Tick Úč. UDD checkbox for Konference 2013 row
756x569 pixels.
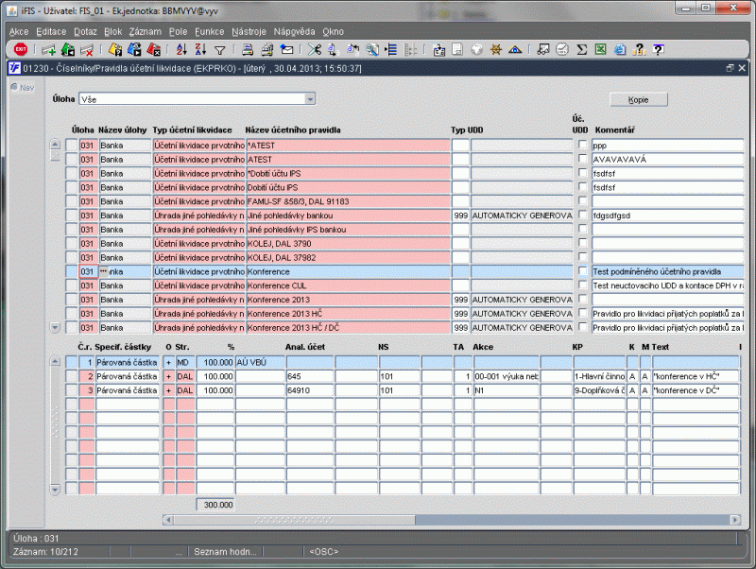click(582, 299)
